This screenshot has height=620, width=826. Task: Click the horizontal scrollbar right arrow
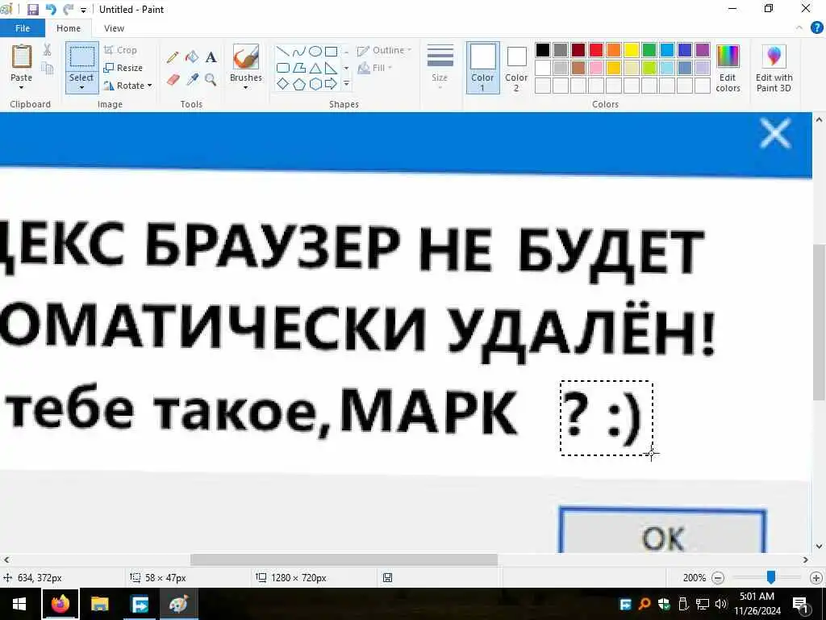806,560
